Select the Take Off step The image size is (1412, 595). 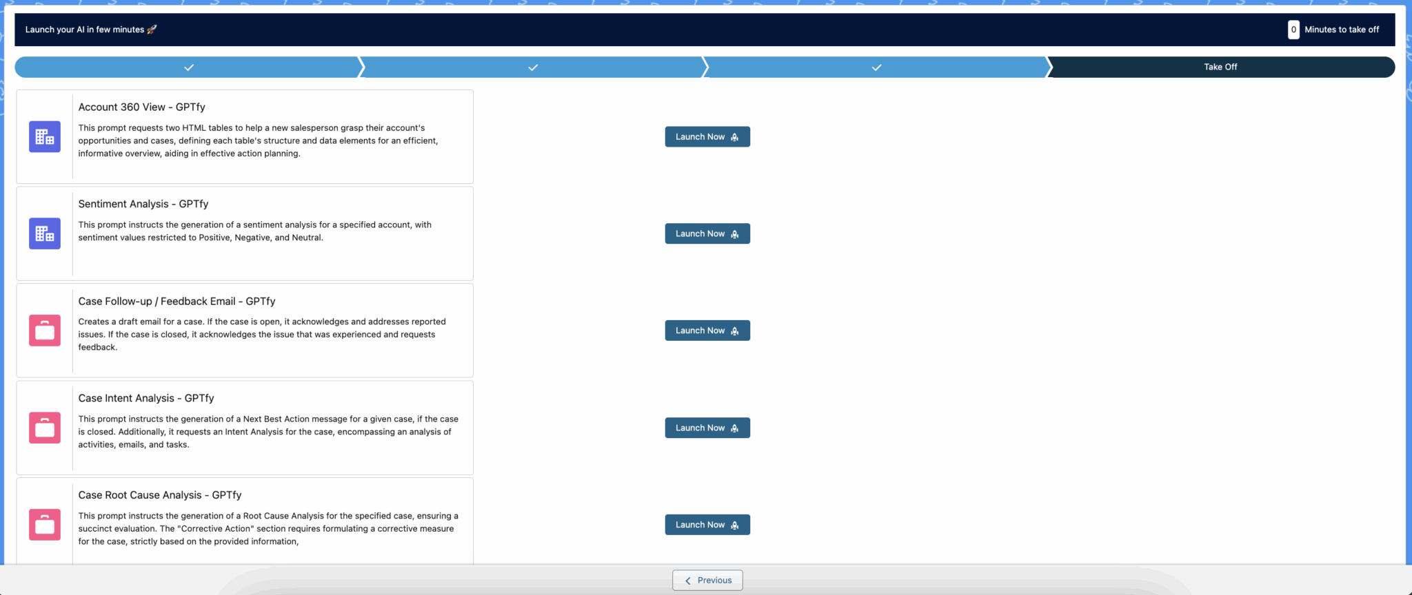point(1220,67)
